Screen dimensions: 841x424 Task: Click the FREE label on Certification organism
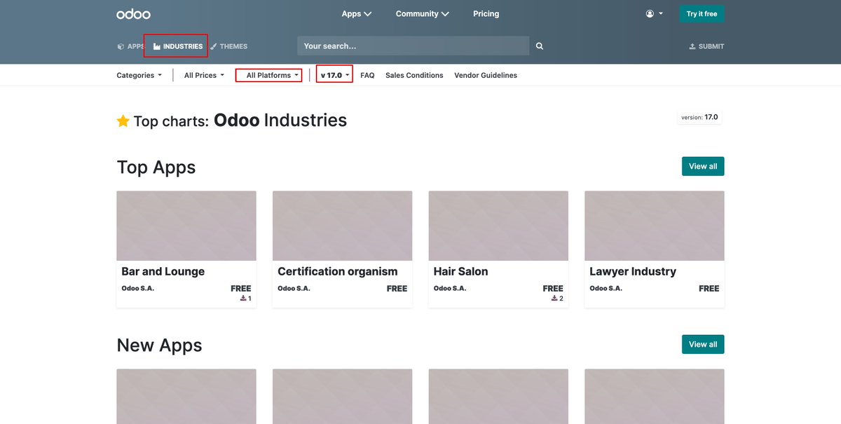(397, 289)
